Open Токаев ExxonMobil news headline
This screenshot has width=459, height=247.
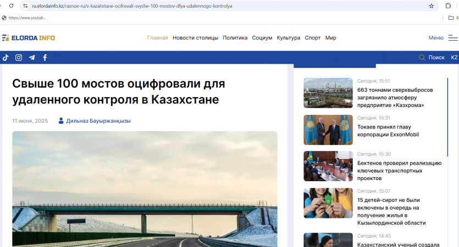click(388, 131)
